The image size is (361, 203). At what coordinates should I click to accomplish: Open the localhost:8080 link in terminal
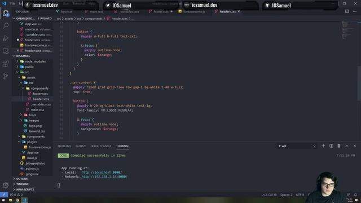102,172
